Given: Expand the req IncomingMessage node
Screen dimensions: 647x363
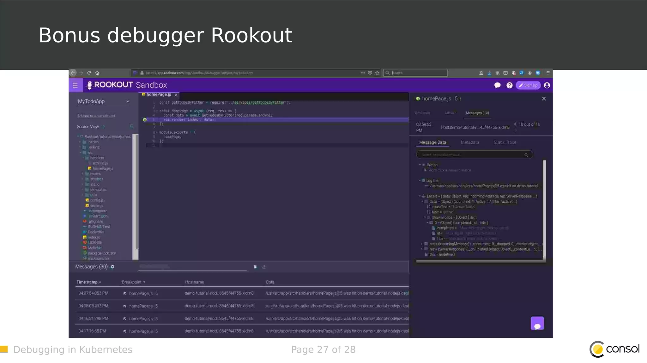Looking at the screenshot, I should [422, 244].
